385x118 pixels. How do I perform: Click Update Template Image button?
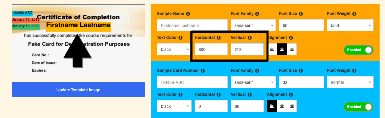coord(78,90)
